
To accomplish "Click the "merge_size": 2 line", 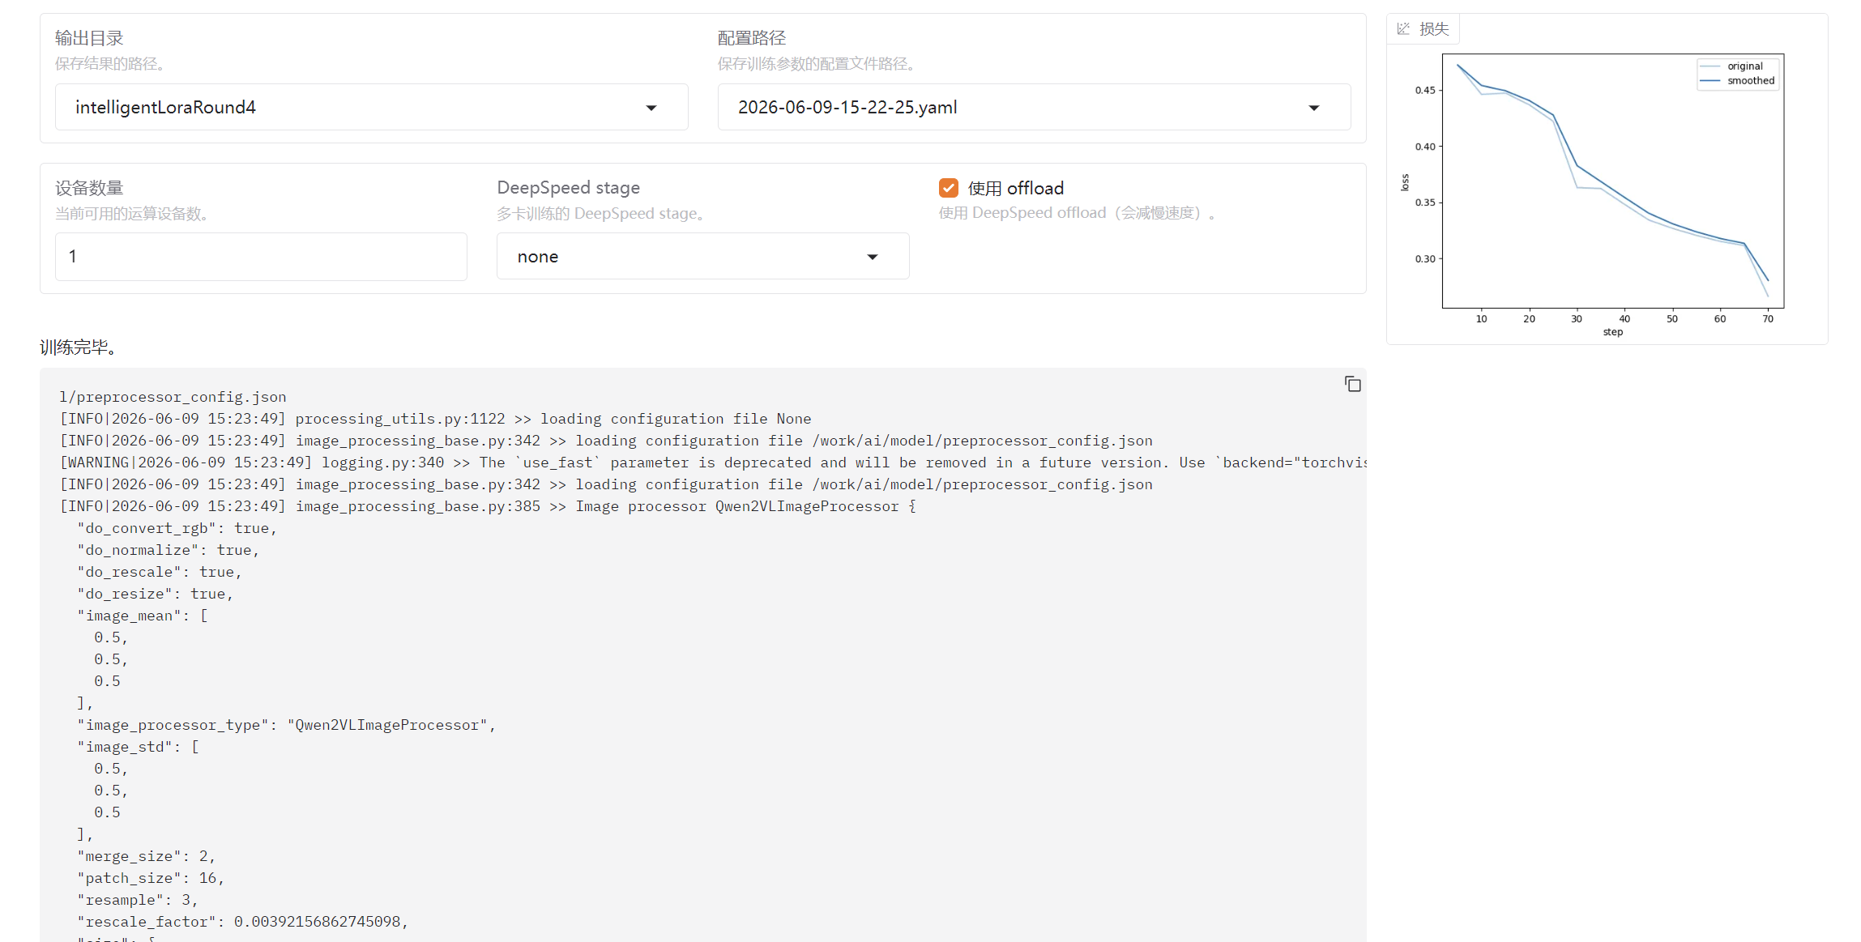I will tap(146, 856).
